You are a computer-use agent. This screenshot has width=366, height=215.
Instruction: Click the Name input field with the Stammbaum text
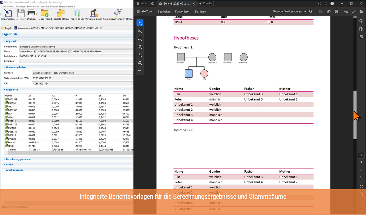click(76, 51)
